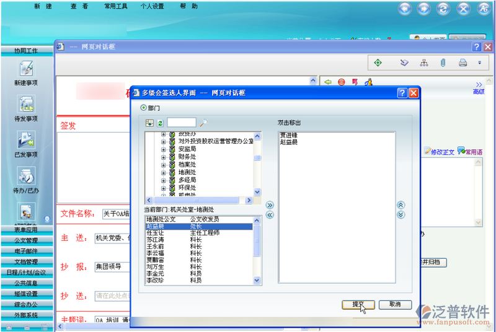Click the 提交 button

tap(358, 305)
